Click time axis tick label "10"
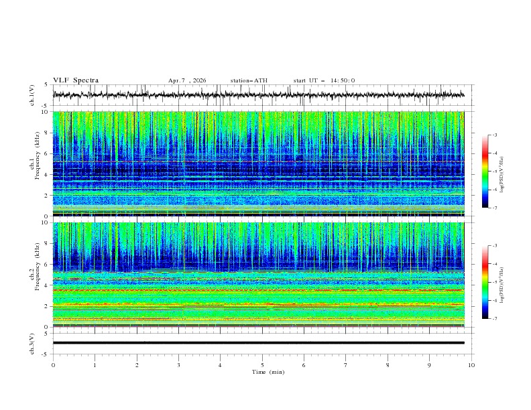 (471, 365)
